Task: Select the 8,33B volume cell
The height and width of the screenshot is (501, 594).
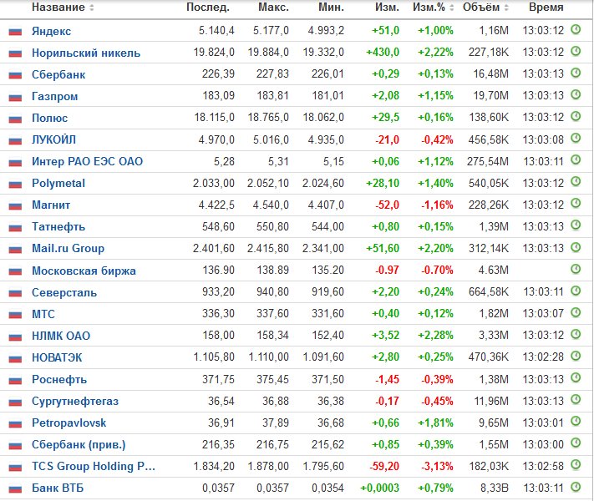Action: pyautogui.click(x=495, y=488)
